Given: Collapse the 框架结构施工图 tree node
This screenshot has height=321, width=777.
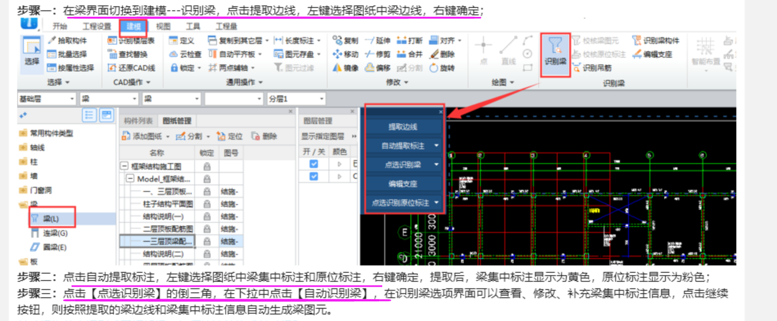Looking at the screenshot, I should click(124, 166).
